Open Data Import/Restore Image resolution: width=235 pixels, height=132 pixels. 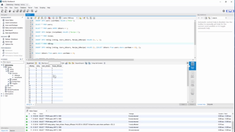pos(11,33)
